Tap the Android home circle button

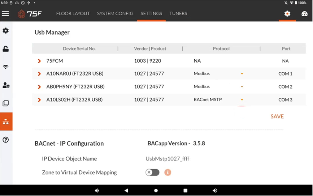tap(156, 191)
